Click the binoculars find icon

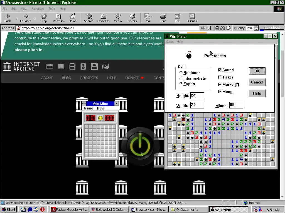pyautogui.click(x=223, y=28)
